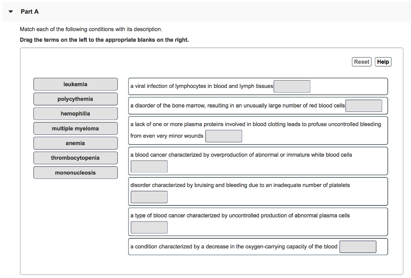Image resolution: width=411 pixels, height=278 pixels.
Task: Collapse the Part A section triangle
Action: click(x=10, y=12)
